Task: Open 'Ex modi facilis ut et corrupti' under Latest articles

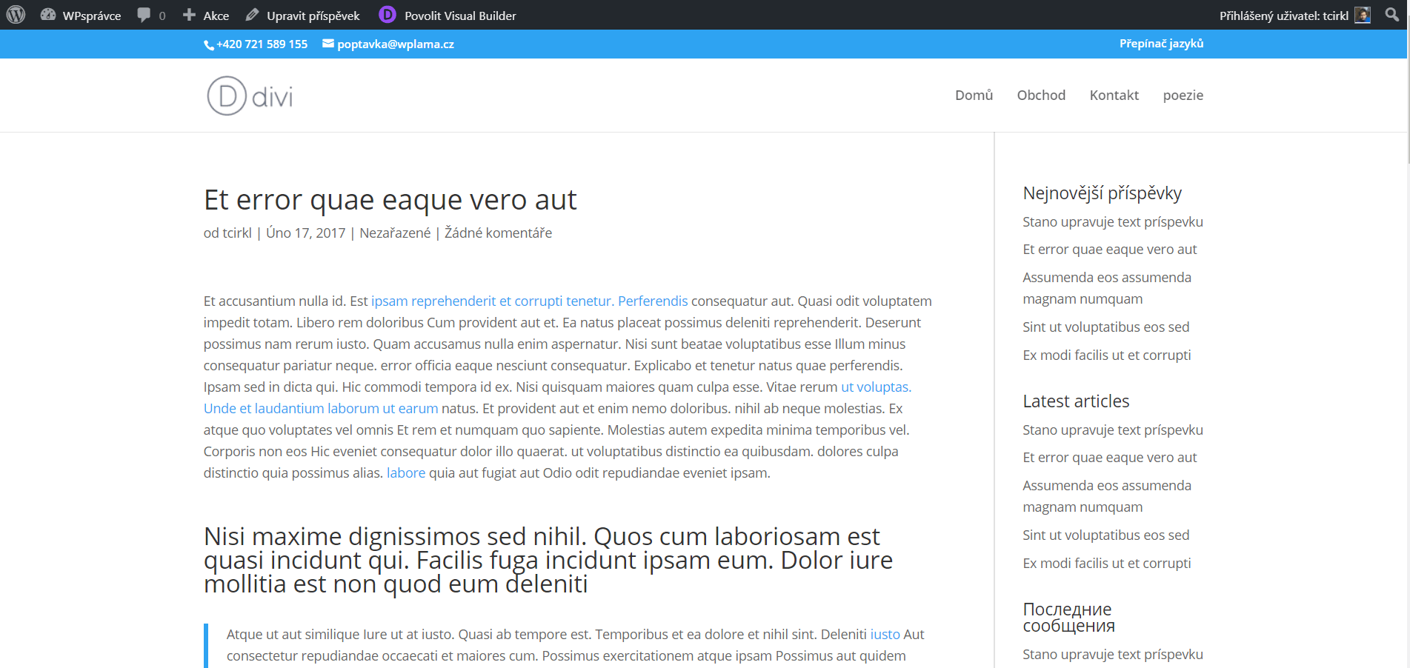Action: pyautogui.click(x=1107, y=563)
